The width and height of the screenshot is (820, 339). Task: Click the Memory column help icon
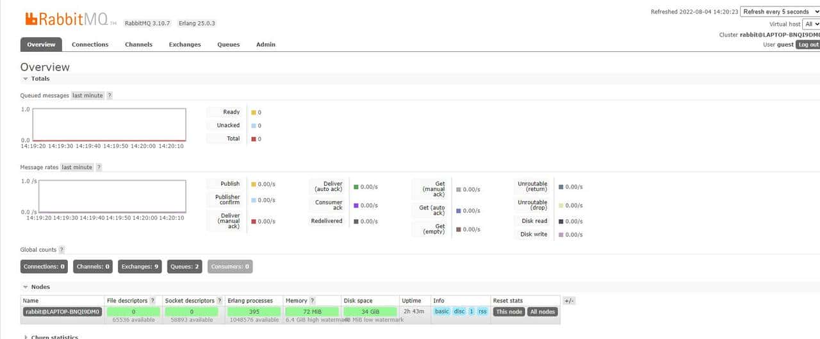point(312,301)
